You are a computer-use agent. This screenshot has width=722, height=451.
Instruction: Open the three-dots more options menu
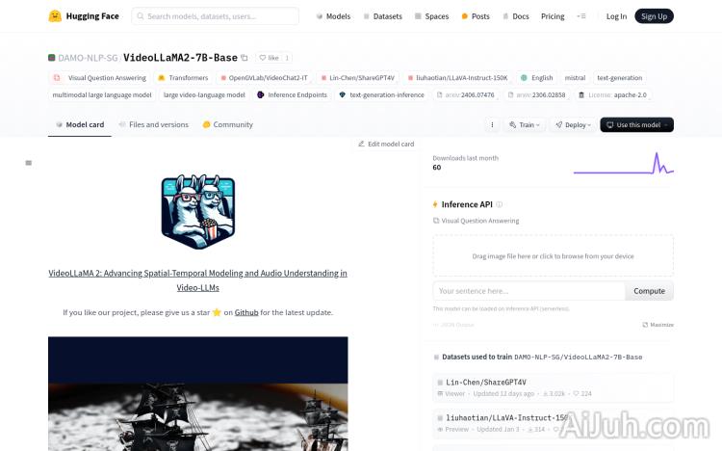(x=492, y=124)
